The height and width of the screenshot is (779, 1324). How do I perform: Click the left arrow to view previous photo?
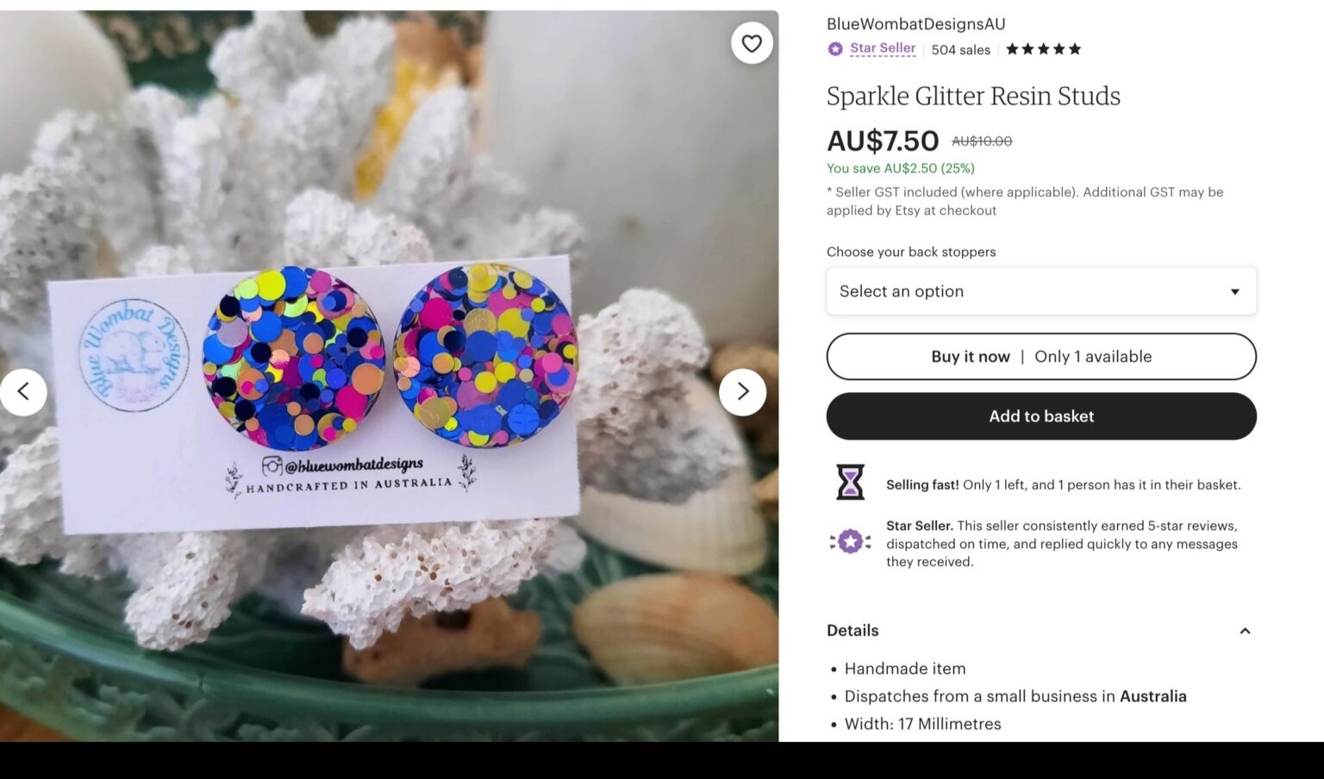tap(23, 391)
